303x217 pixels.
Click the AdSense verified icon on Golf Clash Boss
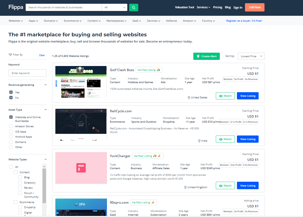tap(159, 70)
